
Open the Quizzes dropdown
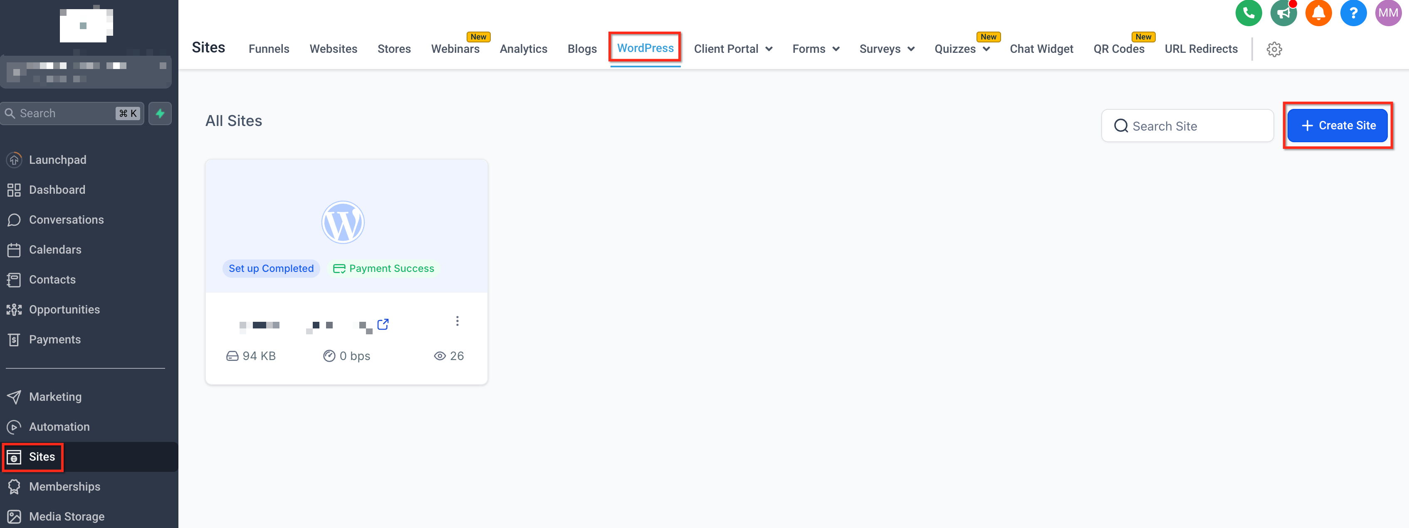point(962,49)
